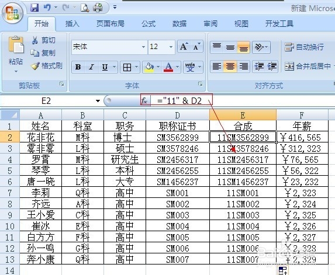Switch to the 插入 tab
The image size is (335, 275).
72,23
